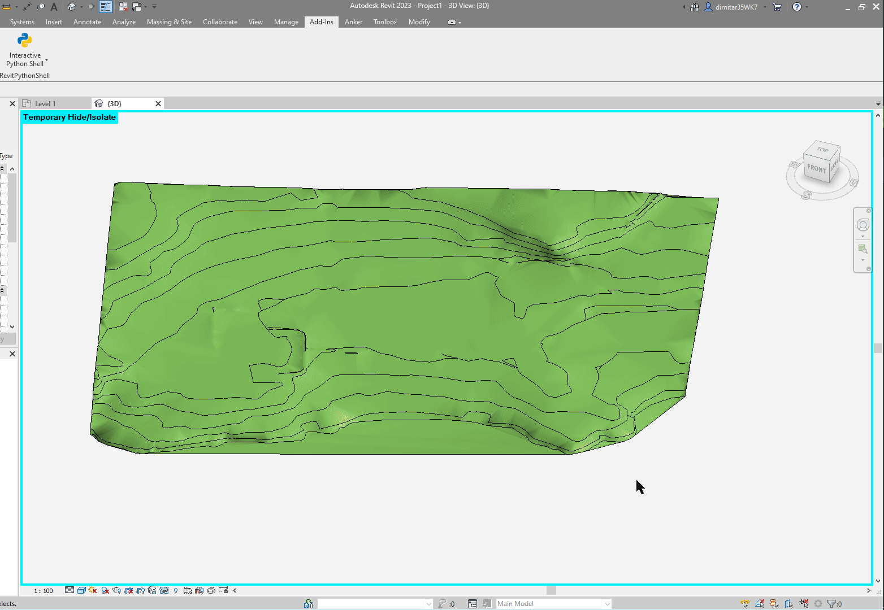Switch to the Massing & Site tab
The width and height of the screenshot is (884, 610).
(169, 22)
